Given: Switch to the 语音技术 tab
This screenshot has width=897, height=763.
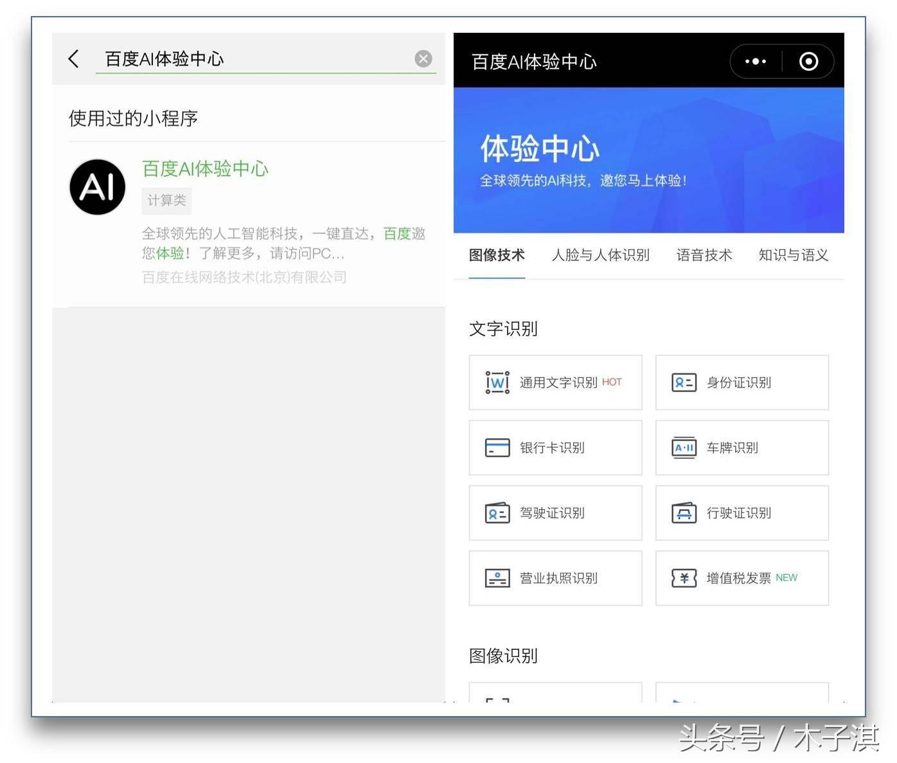Looking at the screenshot, I should pos(704,255).
